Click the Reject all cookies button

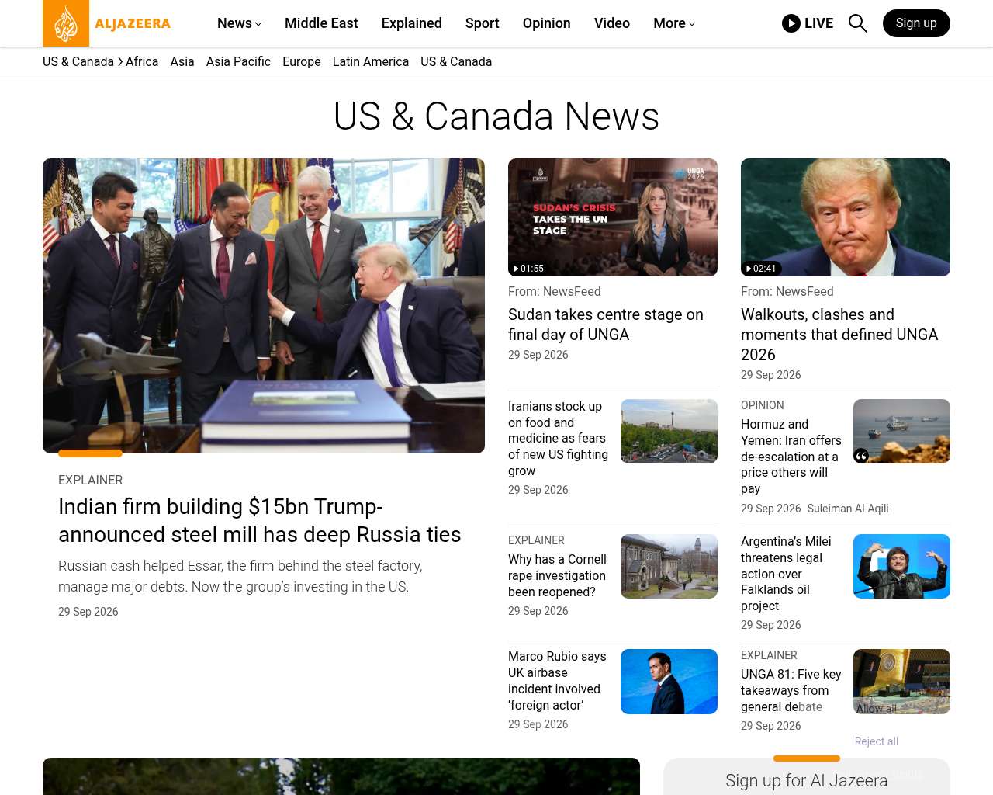pos(877,741)
